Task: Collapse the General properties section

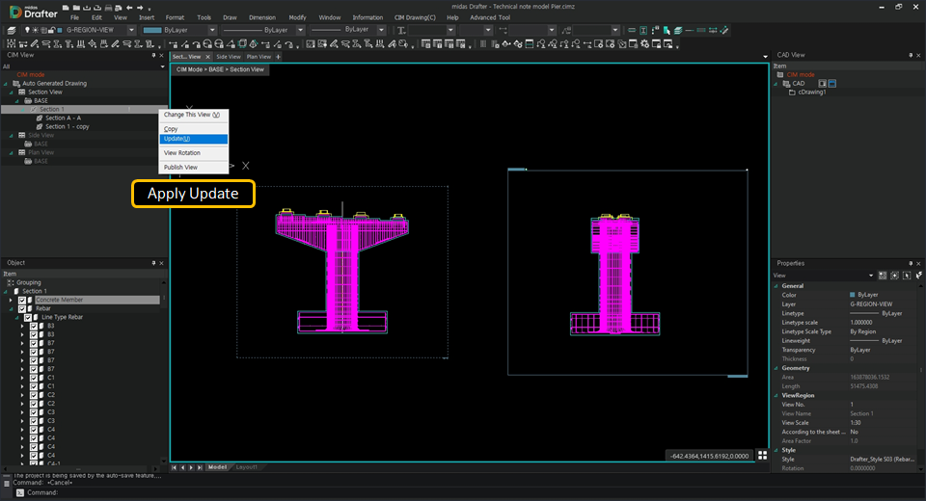Action: point(776,286)
